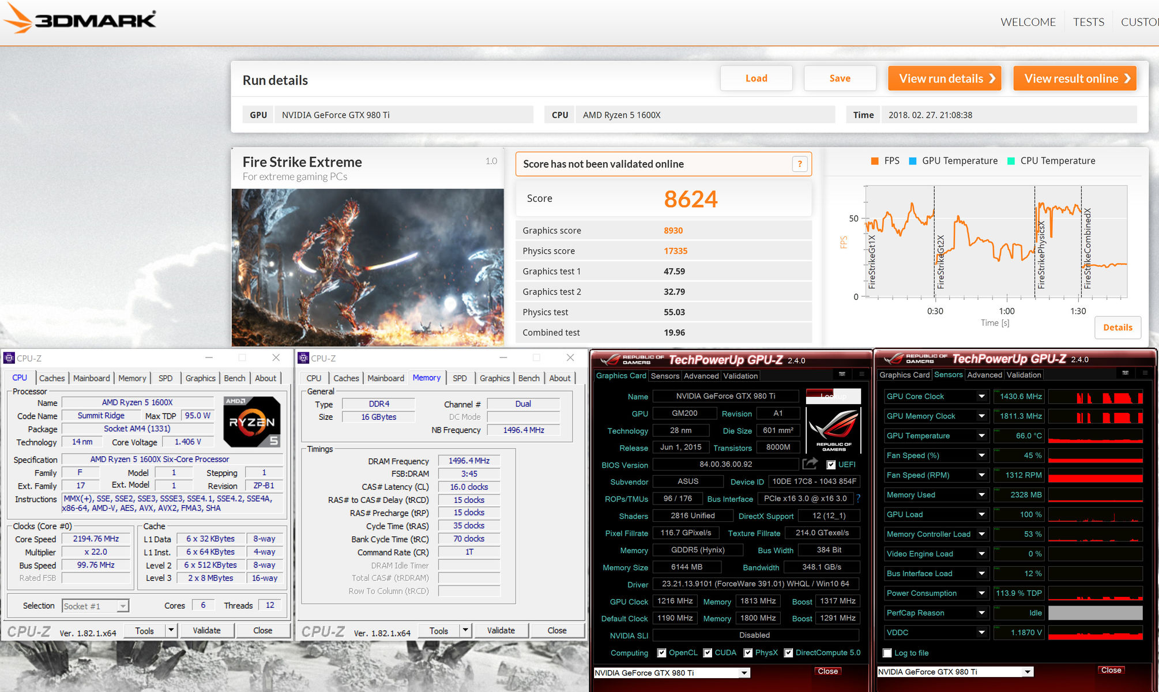Click GPU Core Clock sensor graph
The height and width of the screenshot is (692, 1159).
[1096, 396]
